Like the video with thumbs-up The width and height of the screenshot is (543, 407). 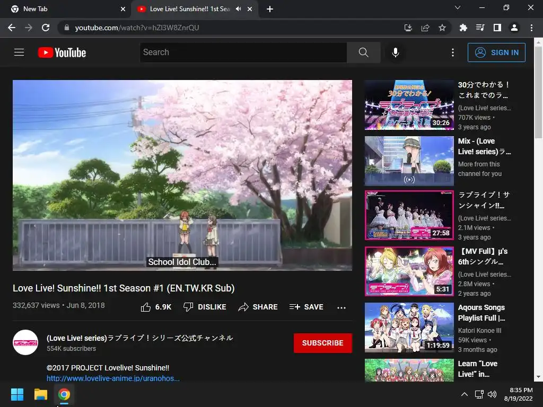(156, 307)
